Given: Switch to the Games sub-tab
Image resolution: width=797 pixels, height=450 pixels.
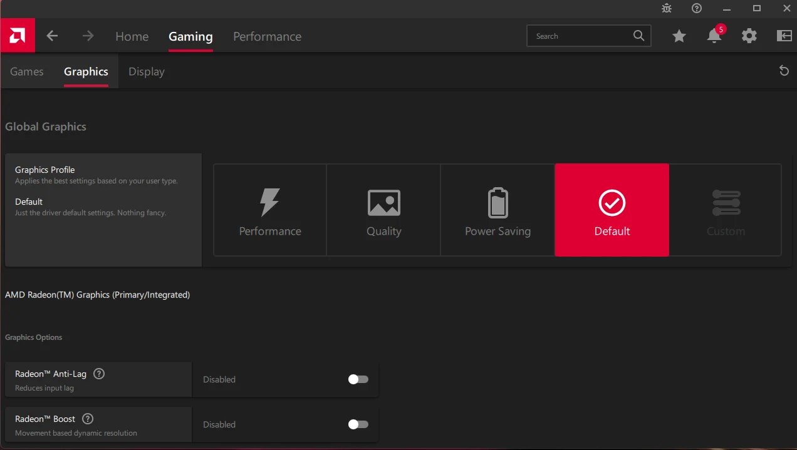Looking at the screenshot, I should [27, 71].
